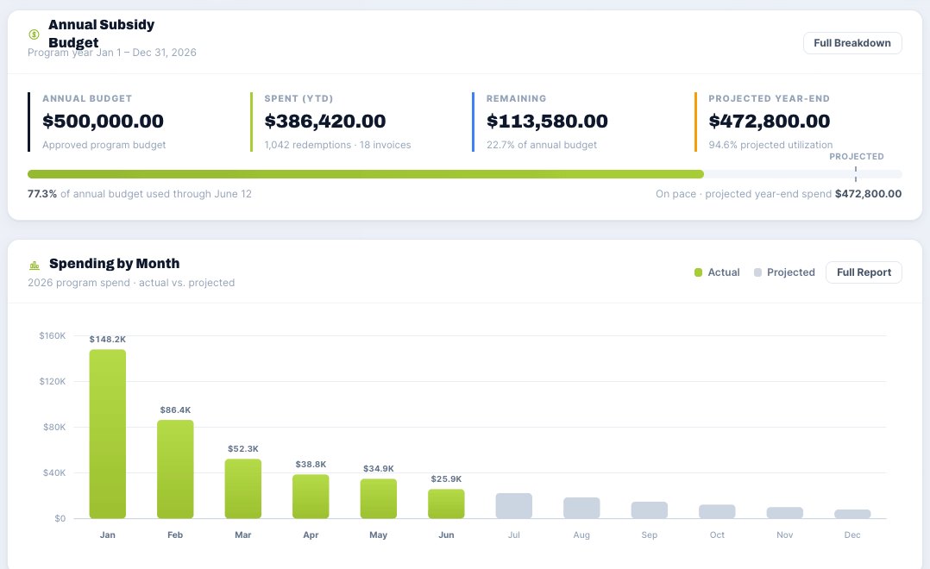The width and height of the screenshot is (930, 569).
Task: Select the projected July bar
Action: [513, 506]
